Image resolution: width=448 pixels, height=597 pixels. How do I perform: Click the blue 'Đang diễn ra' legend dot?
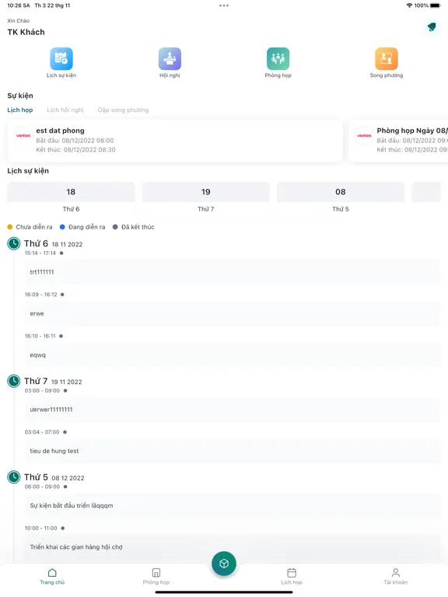[62, 227]
